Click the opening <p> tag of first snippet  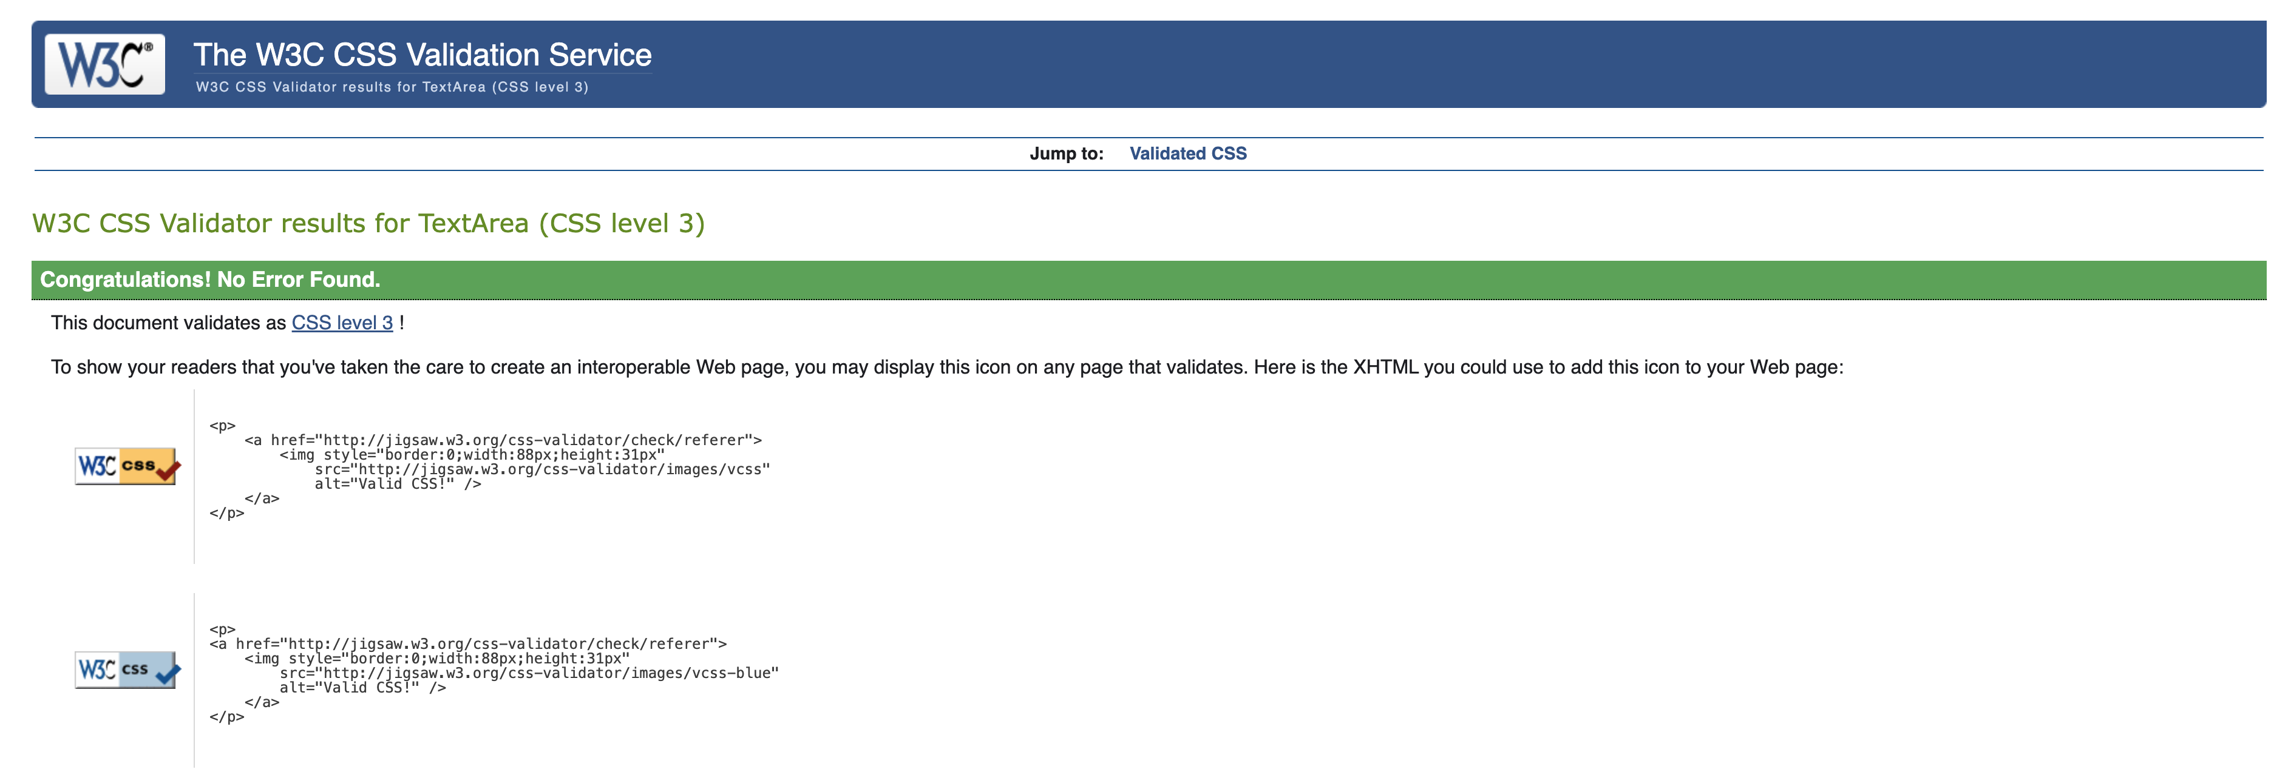pos(222,426)
